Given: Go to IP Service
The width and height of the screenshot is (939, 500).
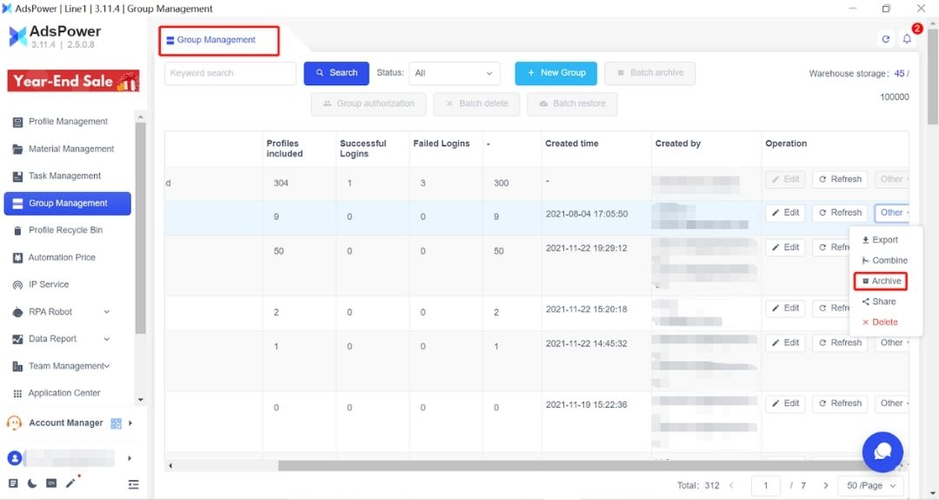Looking at the screenshot, I should pos(49,284).
